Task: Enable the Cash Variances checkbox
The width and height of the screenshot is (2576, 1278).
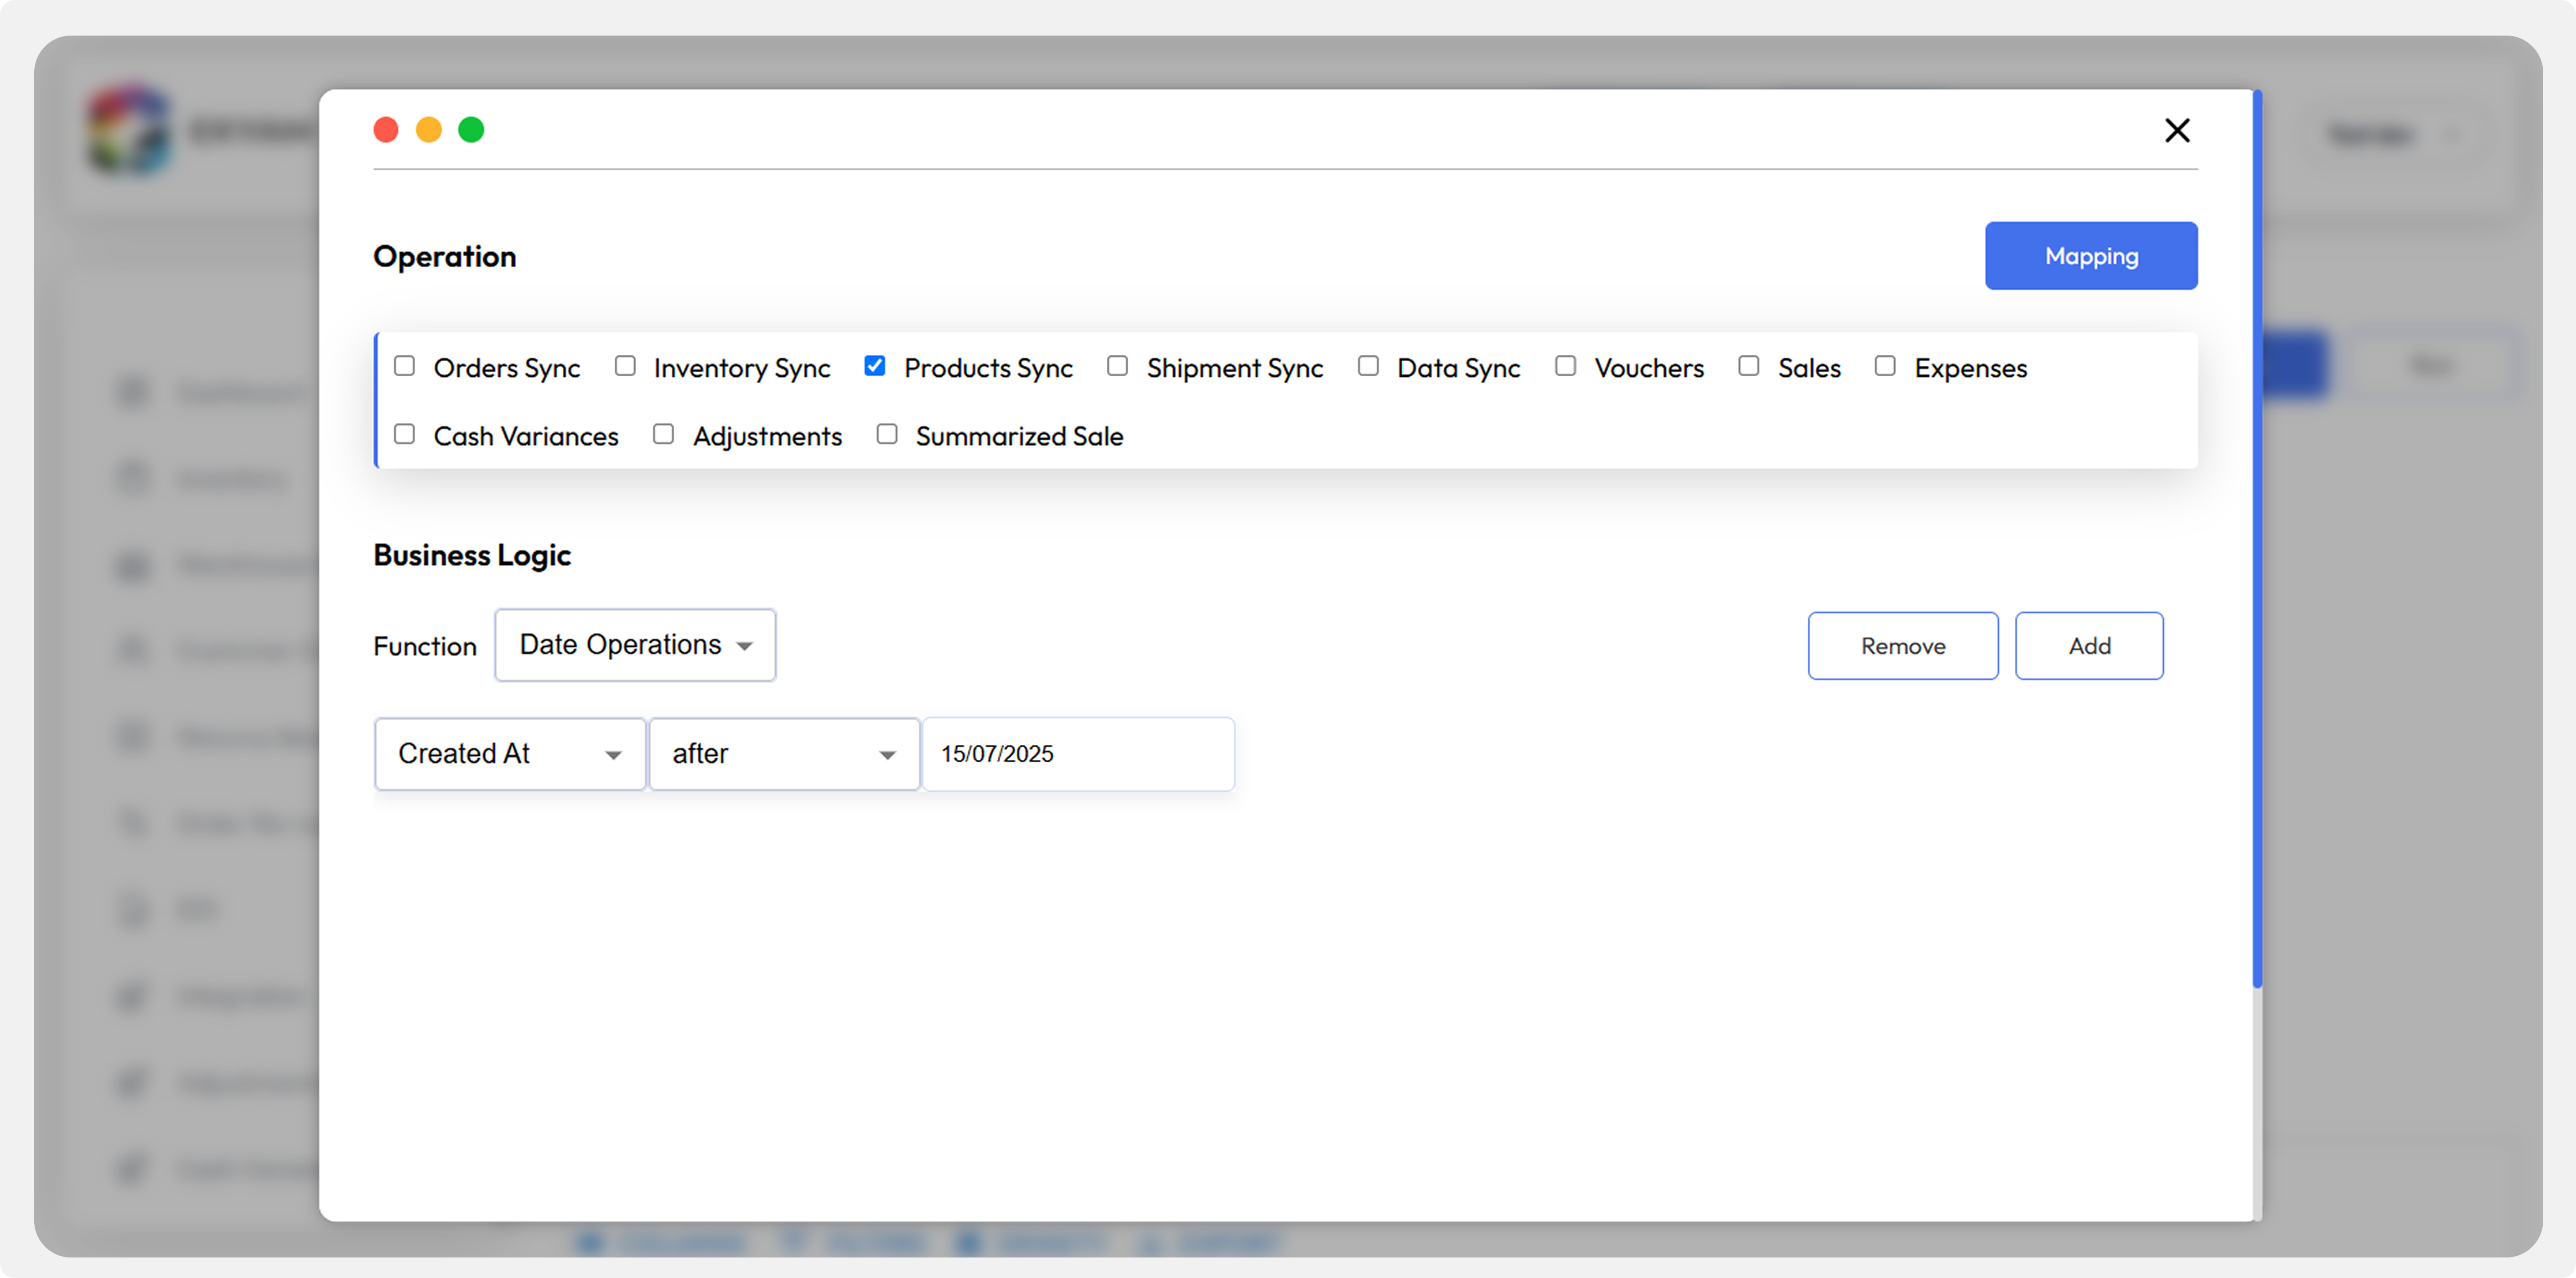Action: [404, 434]
